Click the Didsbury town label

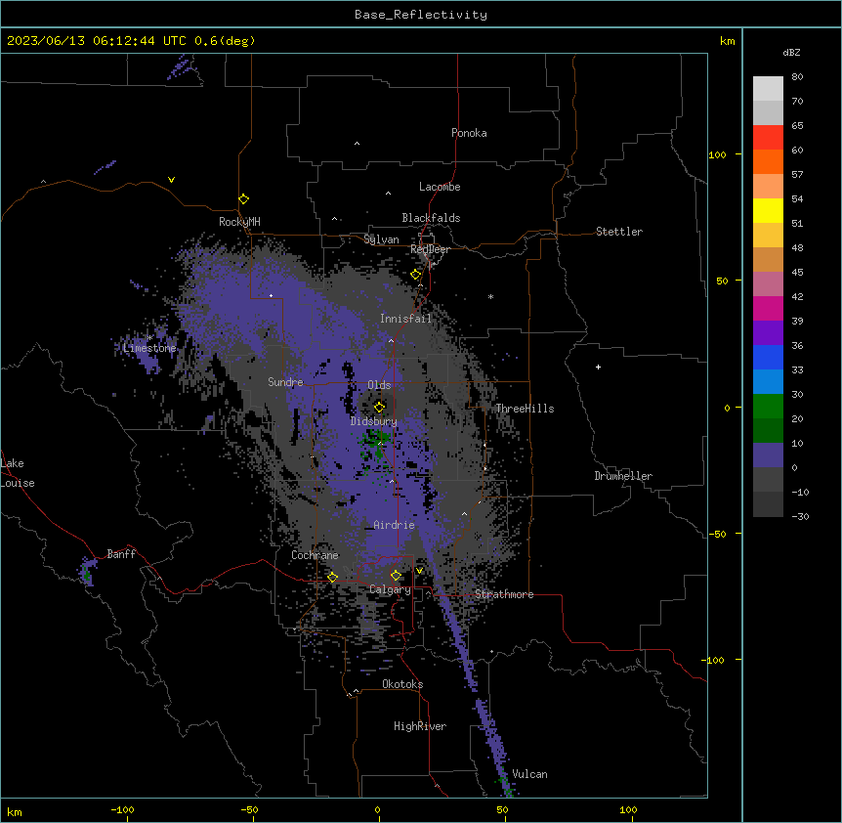pos(374,421)
